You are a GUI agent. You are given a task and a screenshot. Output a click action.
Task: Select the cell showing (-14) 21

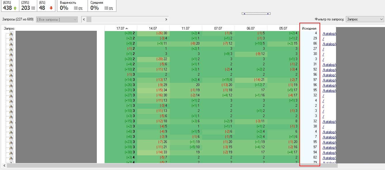coord(251,80)
